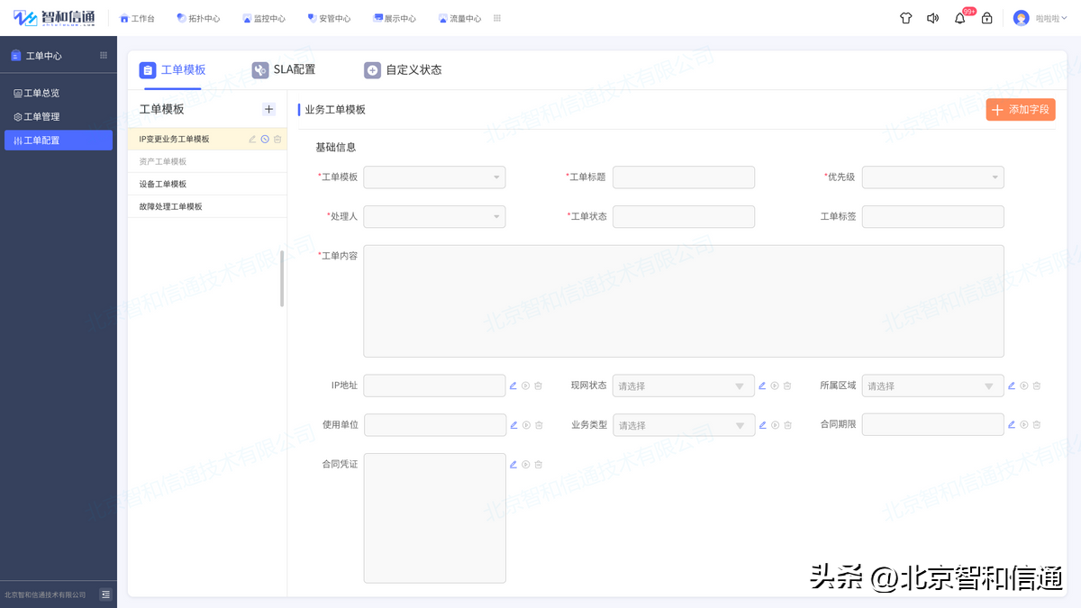Open 工单总览 in sidebar
Viewport: 1081px width, 608px height.
pyautogui.click(x=59, y=93)
